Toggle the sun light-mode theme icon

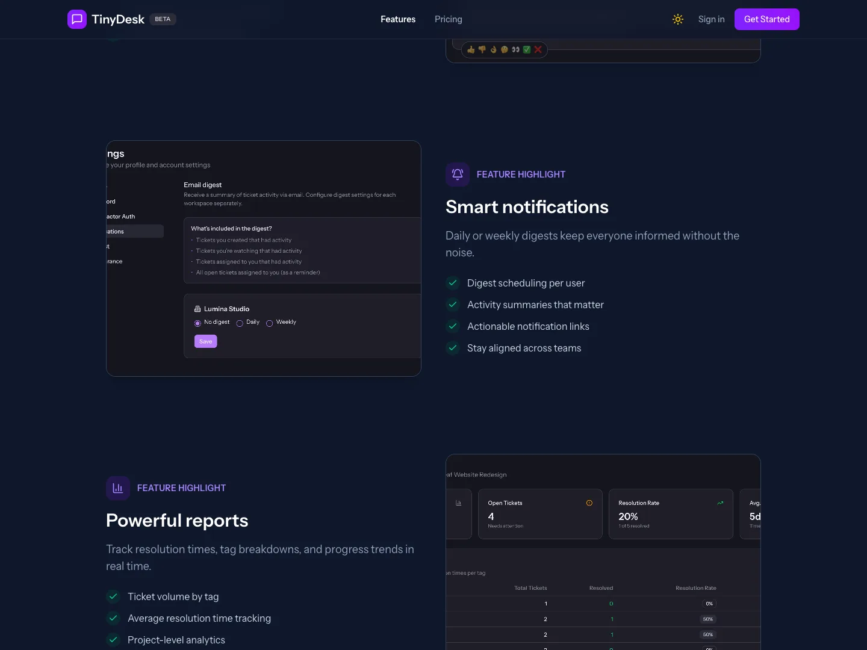(x=678, y=19)
